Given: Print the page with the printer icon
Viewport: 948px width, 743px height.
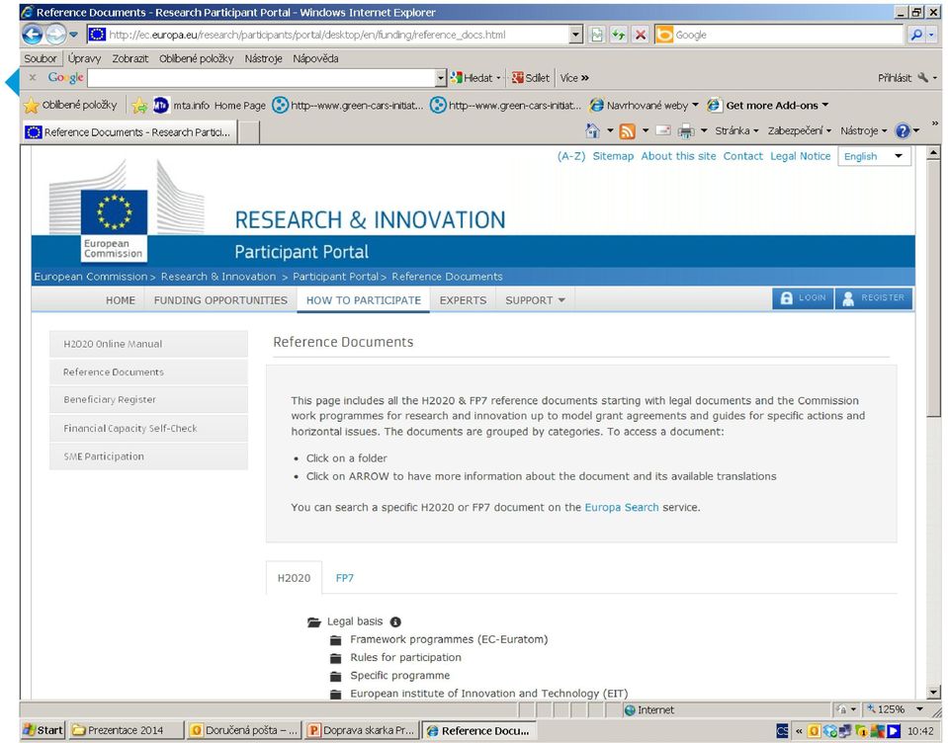Looking at the screenshot, I should point(686,130).
